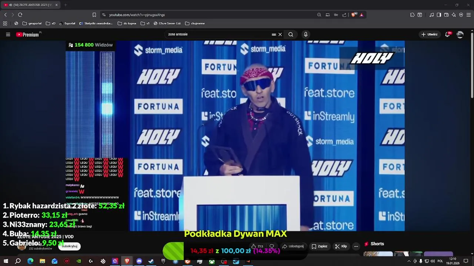Open the account avatar menu
Image resolution: width=474 pixels, height=266 pixels.
(460, 34)
